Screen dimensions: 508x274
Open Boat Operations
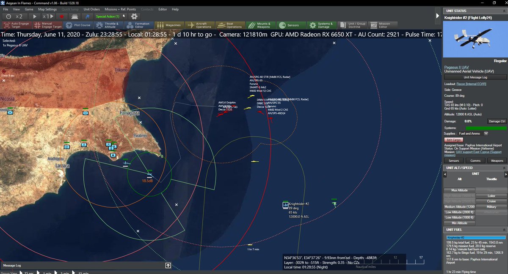tap(230, 25)
